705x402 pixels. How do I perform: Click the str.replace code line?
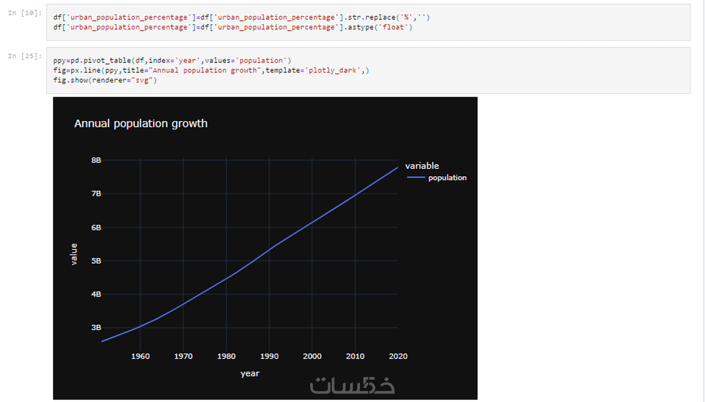coord(241,17)
